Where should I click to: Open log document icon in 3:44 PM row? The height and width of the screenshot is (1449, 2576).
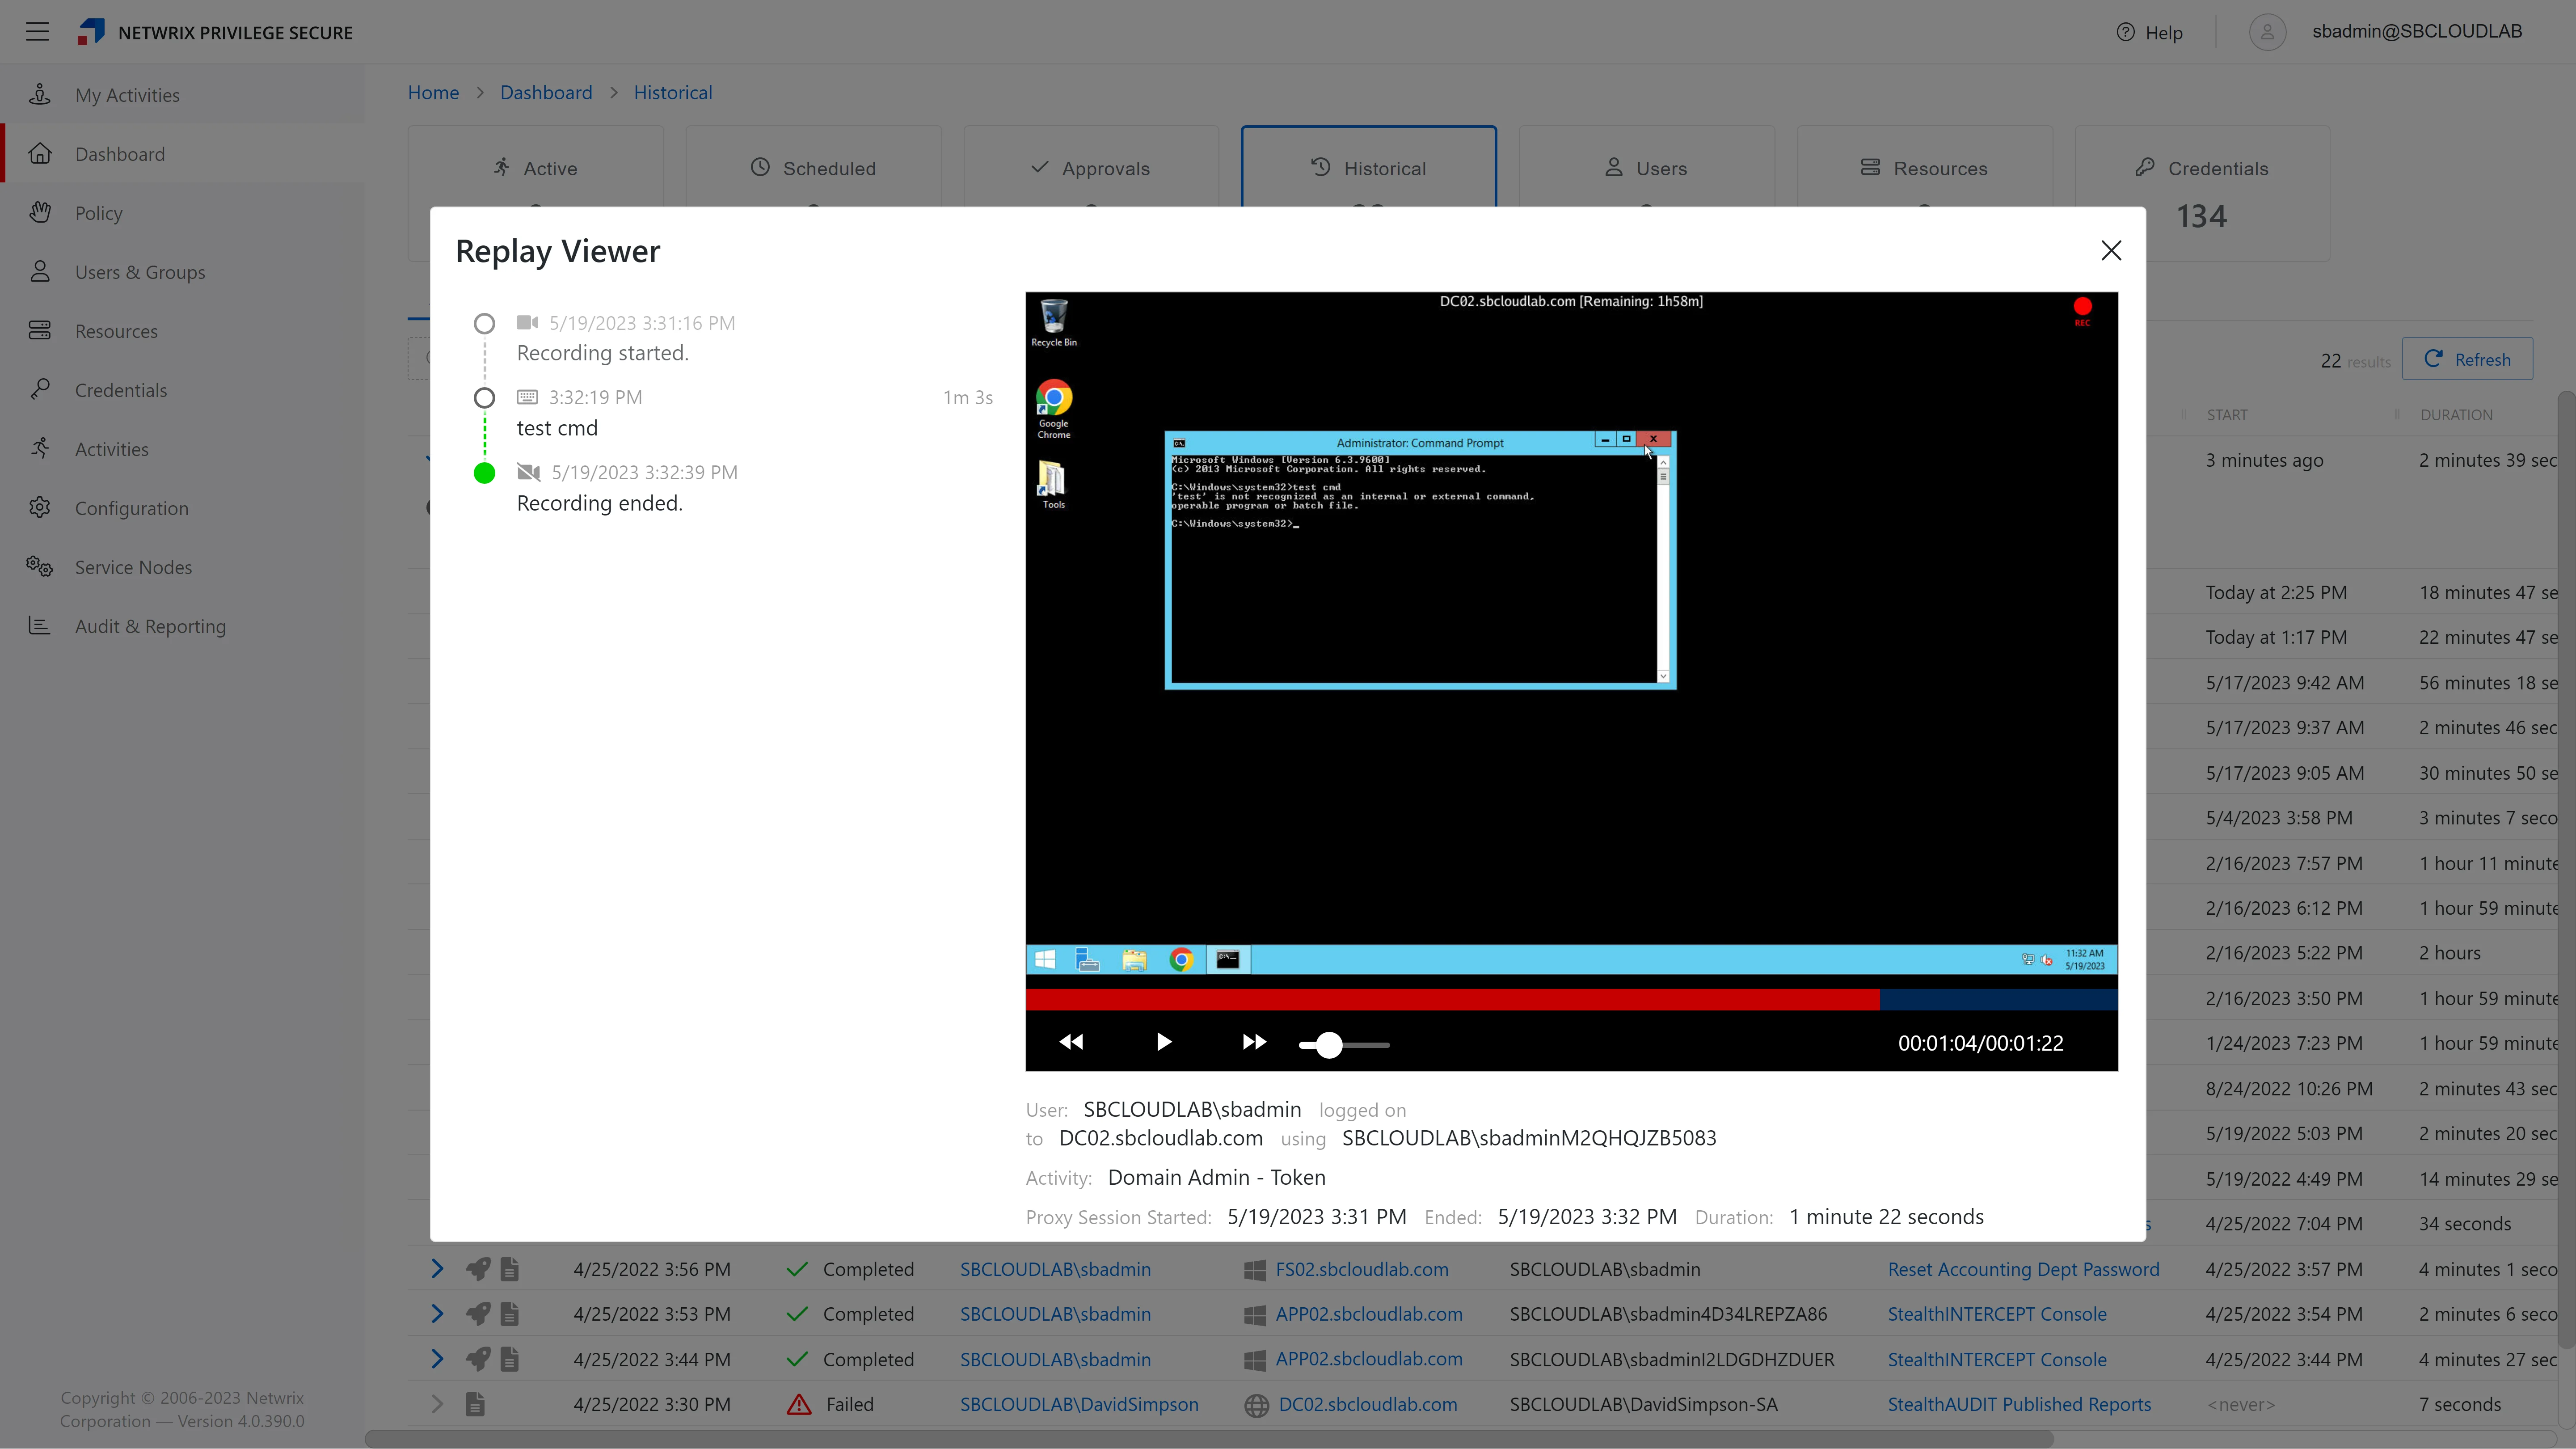510,1359
